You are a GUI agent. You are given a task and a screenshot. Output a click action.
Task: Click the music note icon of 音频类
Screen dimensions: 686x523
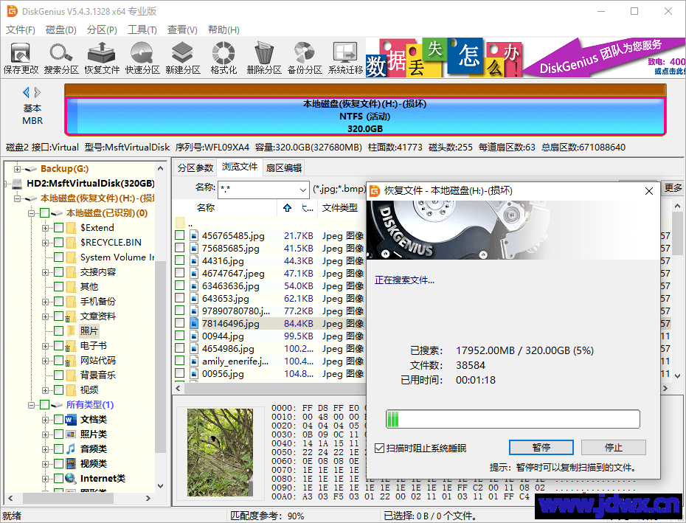click(70, 449)
